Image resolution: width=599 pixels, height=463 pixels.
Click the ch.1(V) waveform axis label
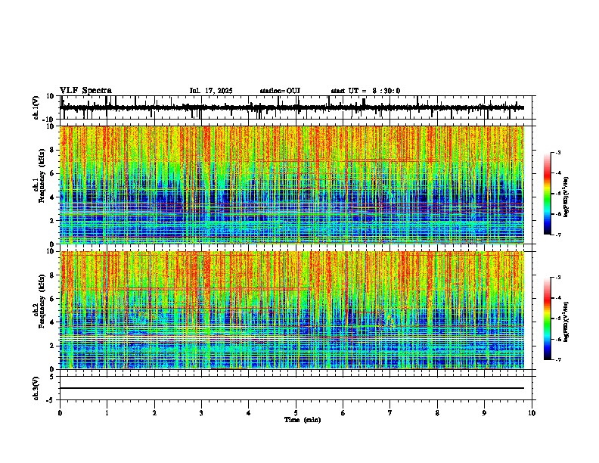[36, 107]
